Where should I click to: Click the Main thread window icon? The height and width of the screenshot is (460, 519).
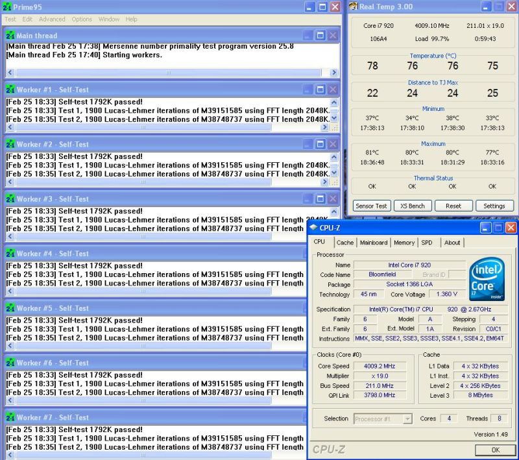point(10,36)
